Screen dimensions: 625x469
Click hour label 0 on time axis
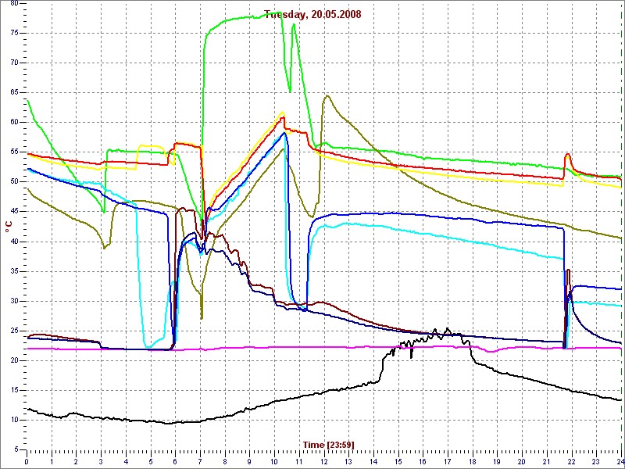tap(27, 462)
